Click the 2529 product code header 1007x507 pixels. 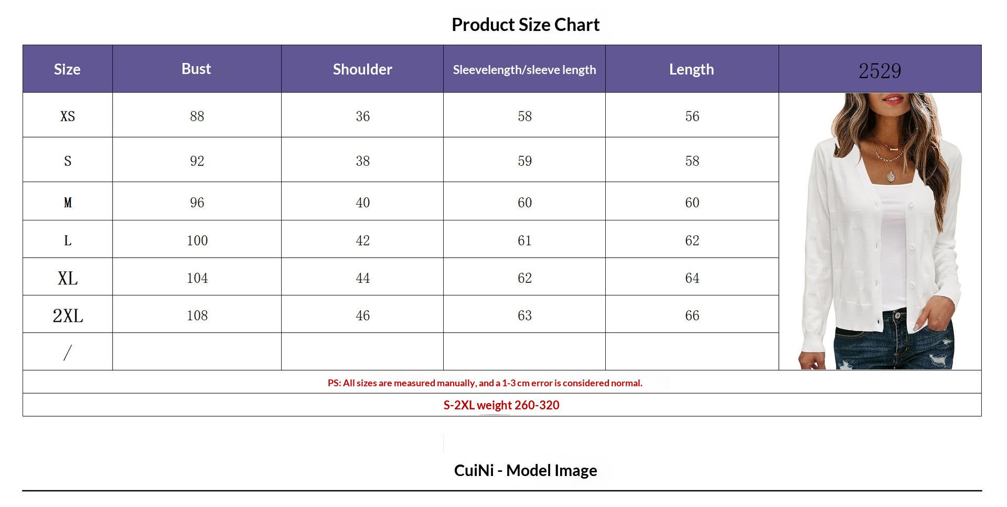tap(880, 70)
